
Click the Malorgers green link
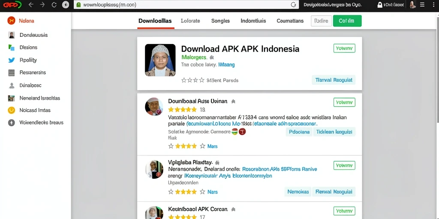coord(194,58)
